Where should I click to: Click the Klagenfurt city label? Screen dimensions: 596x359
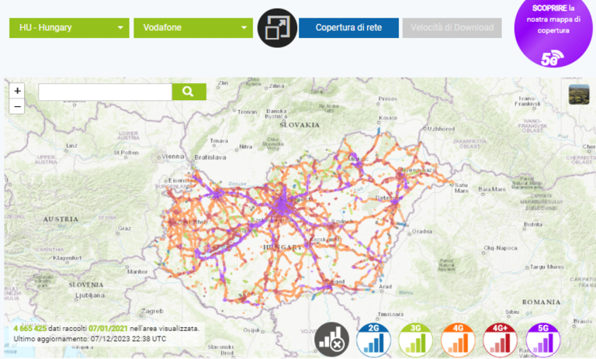click(x=67, y=258)
